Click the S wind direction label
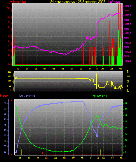The width and height of the screenshot is (136, 162). (x=128, y=81)
